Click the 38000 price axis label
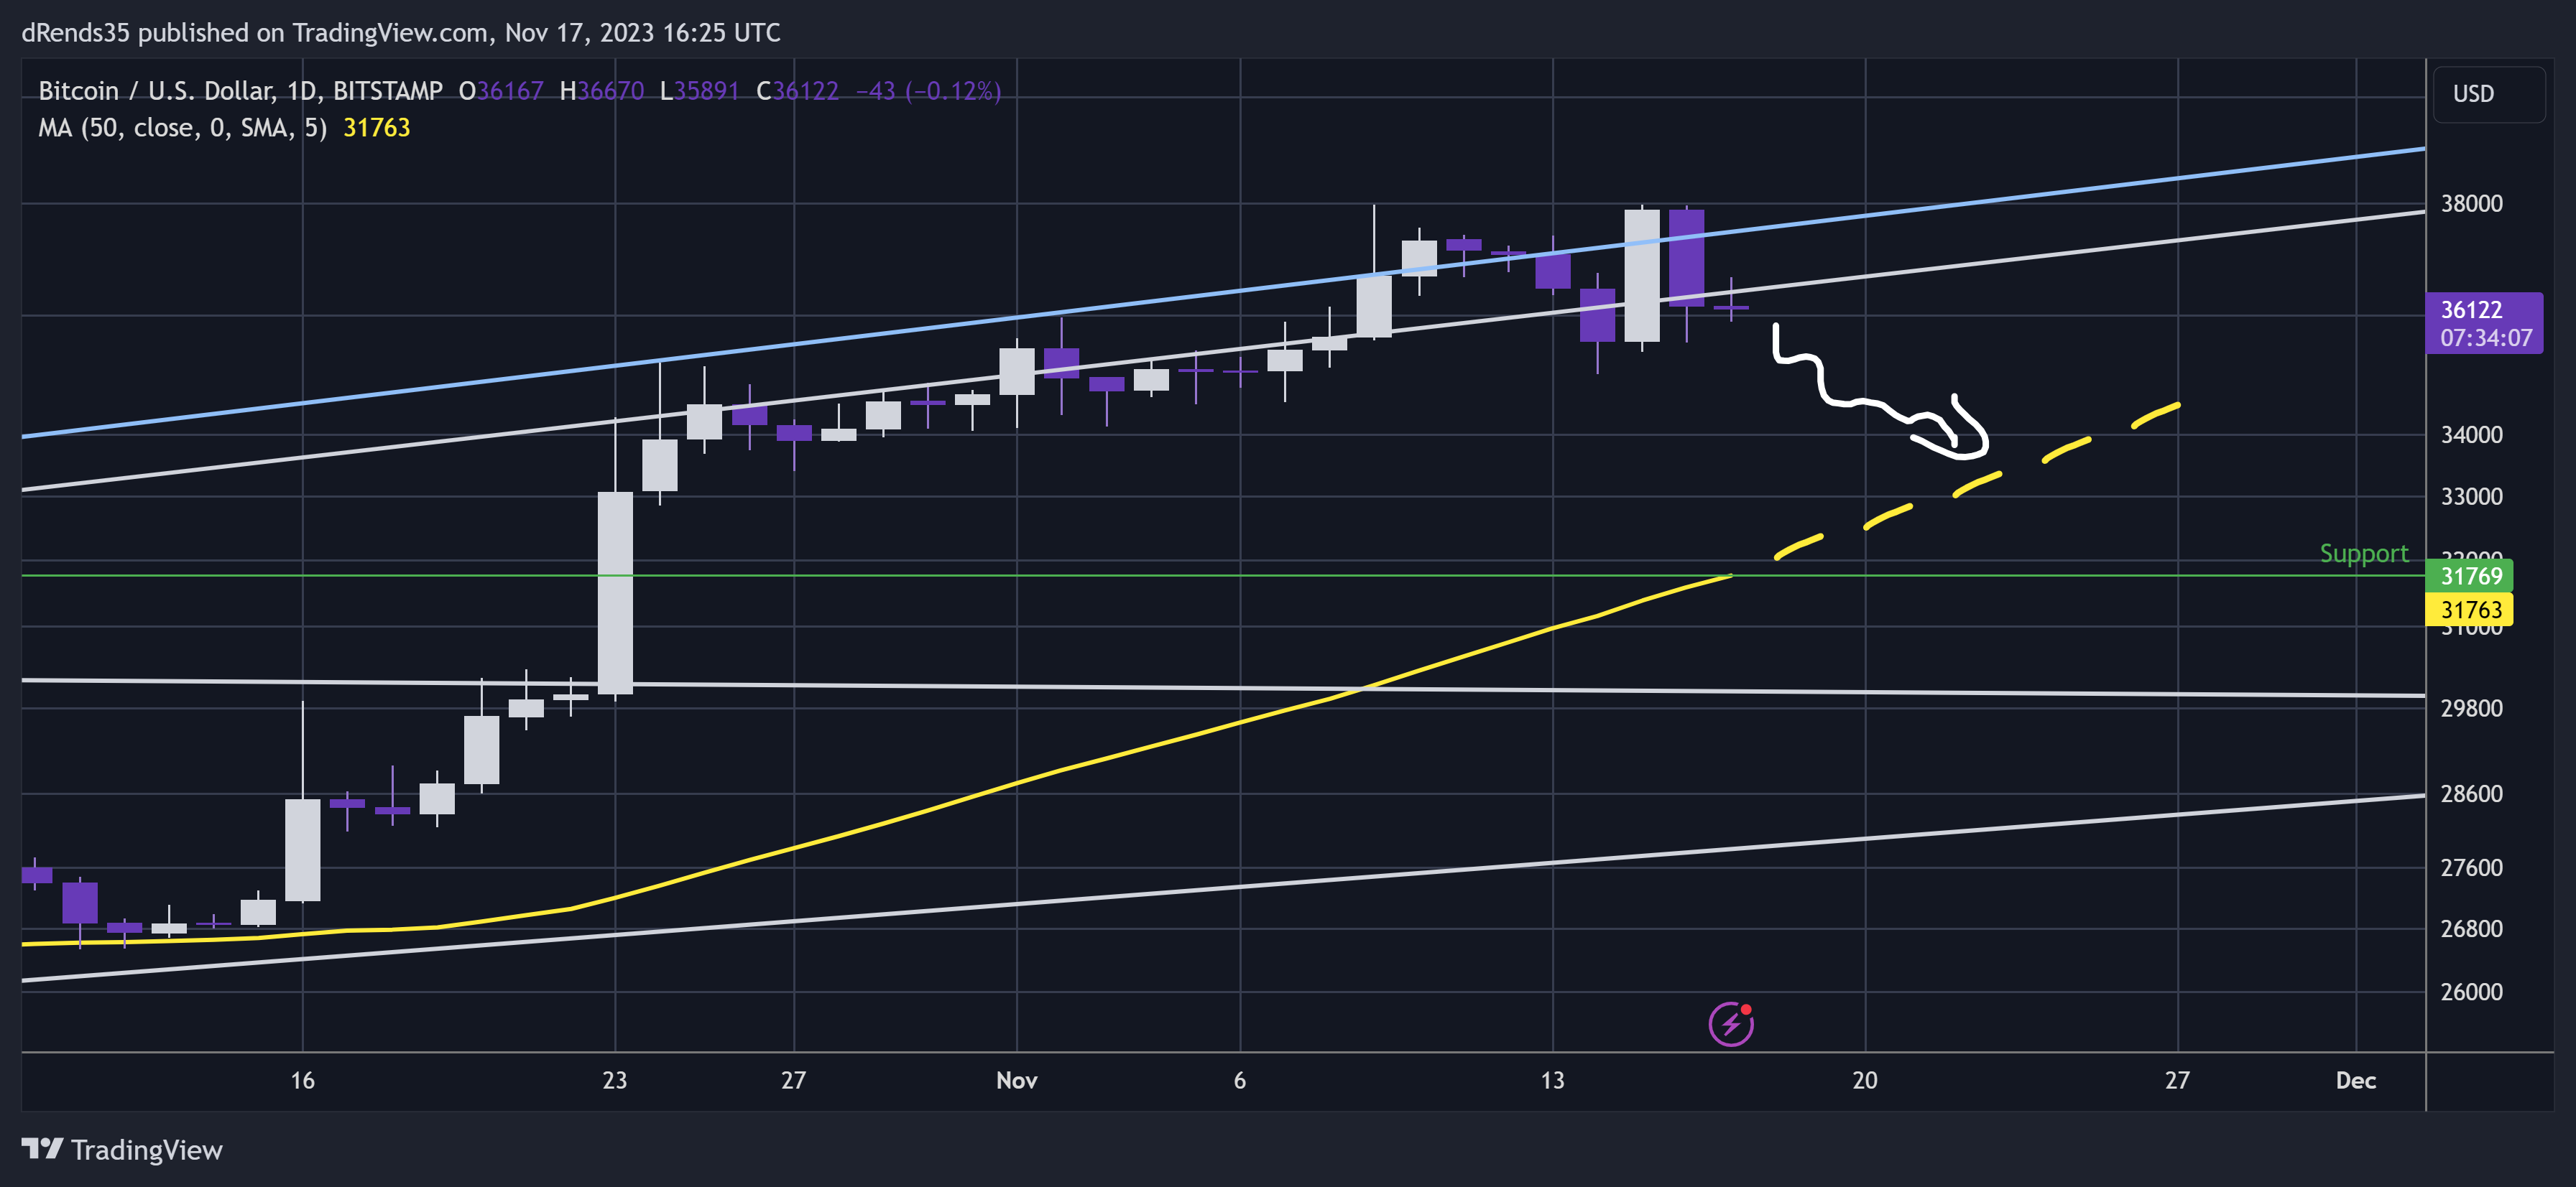2576x1187 pixels. [x=2471, y=204]
